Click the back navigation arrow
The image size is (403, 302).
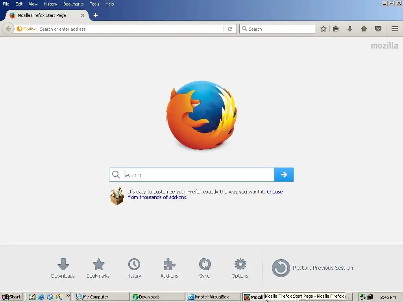[8, 29]
